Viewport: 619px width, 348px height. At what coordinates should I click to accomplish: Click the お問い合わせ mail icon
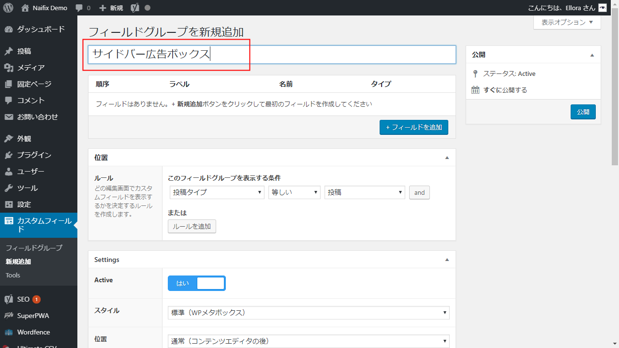[x=9, y=117]
